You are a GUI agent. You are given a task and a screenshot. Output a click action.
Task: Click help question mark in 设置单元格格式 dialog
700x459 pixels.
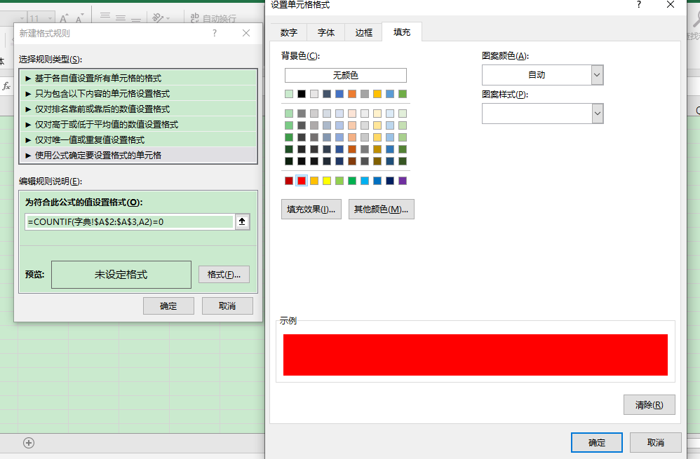(639, 4)
